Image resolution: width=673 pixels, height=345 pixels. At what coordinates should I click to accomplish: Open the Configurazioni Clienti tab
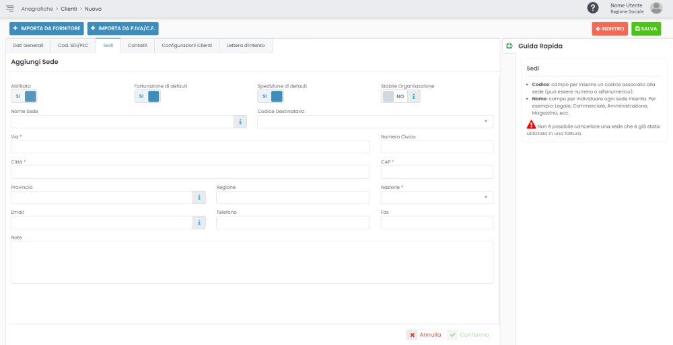coord(186,46)
